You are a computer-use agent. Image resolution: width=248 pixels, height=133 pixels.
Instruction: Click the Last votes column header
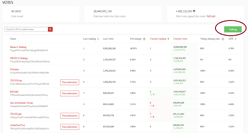(x=108, y=39)
